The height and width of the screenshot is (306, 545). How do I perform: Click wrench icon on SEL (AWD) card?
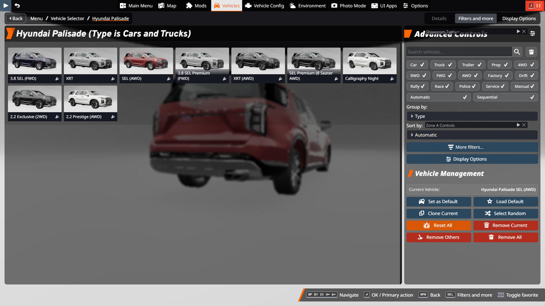tap(169, 79)
